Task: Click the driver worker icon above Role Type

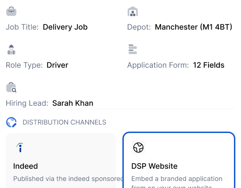Action: [11, 49]
